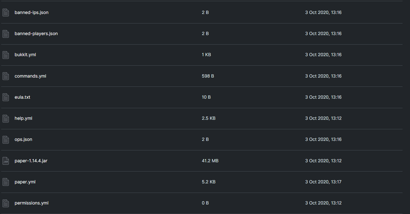Open the paper.yml file
Image resolution: width=410 pixels, height=214 pixels.
click(x=25, y=182)
